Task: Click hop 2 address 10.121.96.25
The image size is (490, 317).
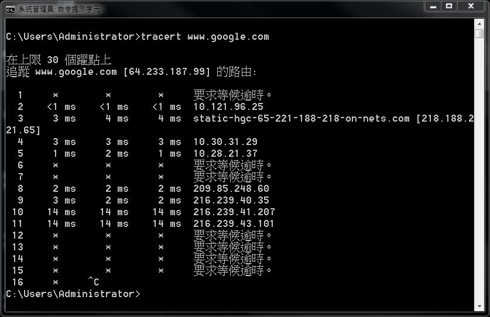Action: point(228,107)
